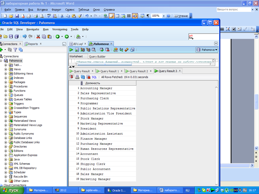Switch to Reports panel tab

pyautogui.click(x=33, y=44)
